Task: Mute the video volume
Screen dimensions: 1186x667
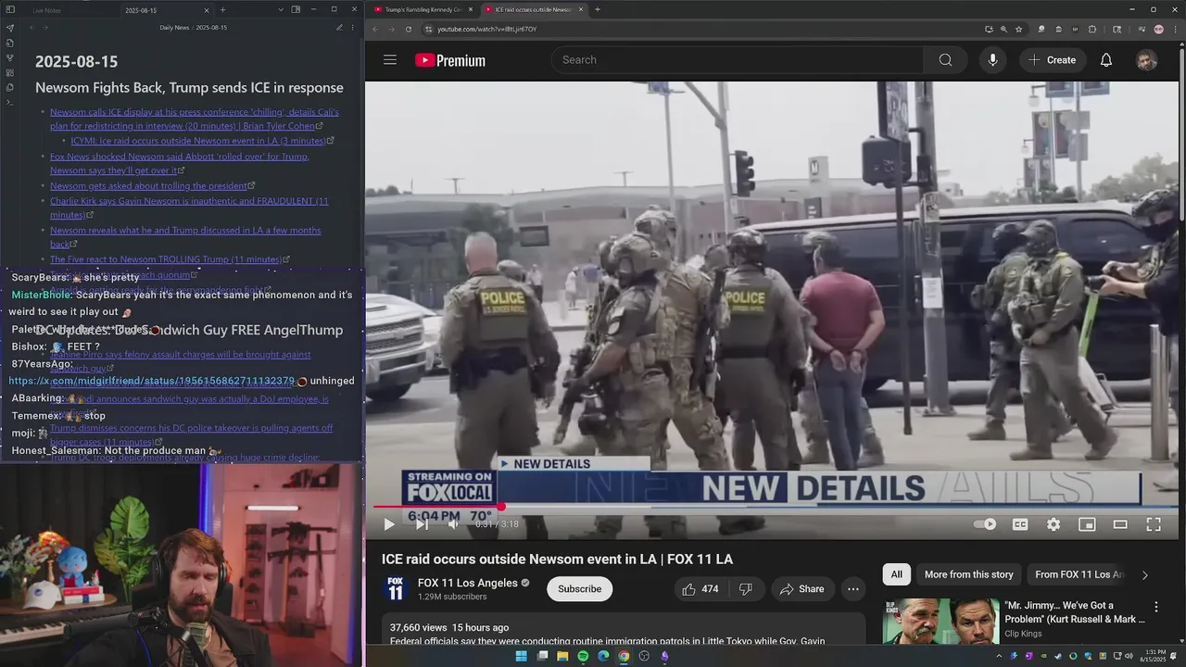Action: click(x=453, y=524)
